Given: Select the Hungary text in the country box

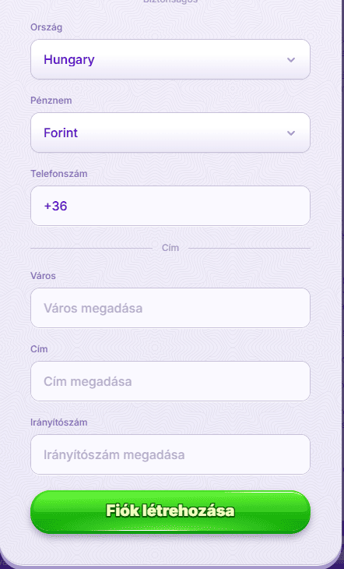Looking at the screenshot, I should point(69,60).
